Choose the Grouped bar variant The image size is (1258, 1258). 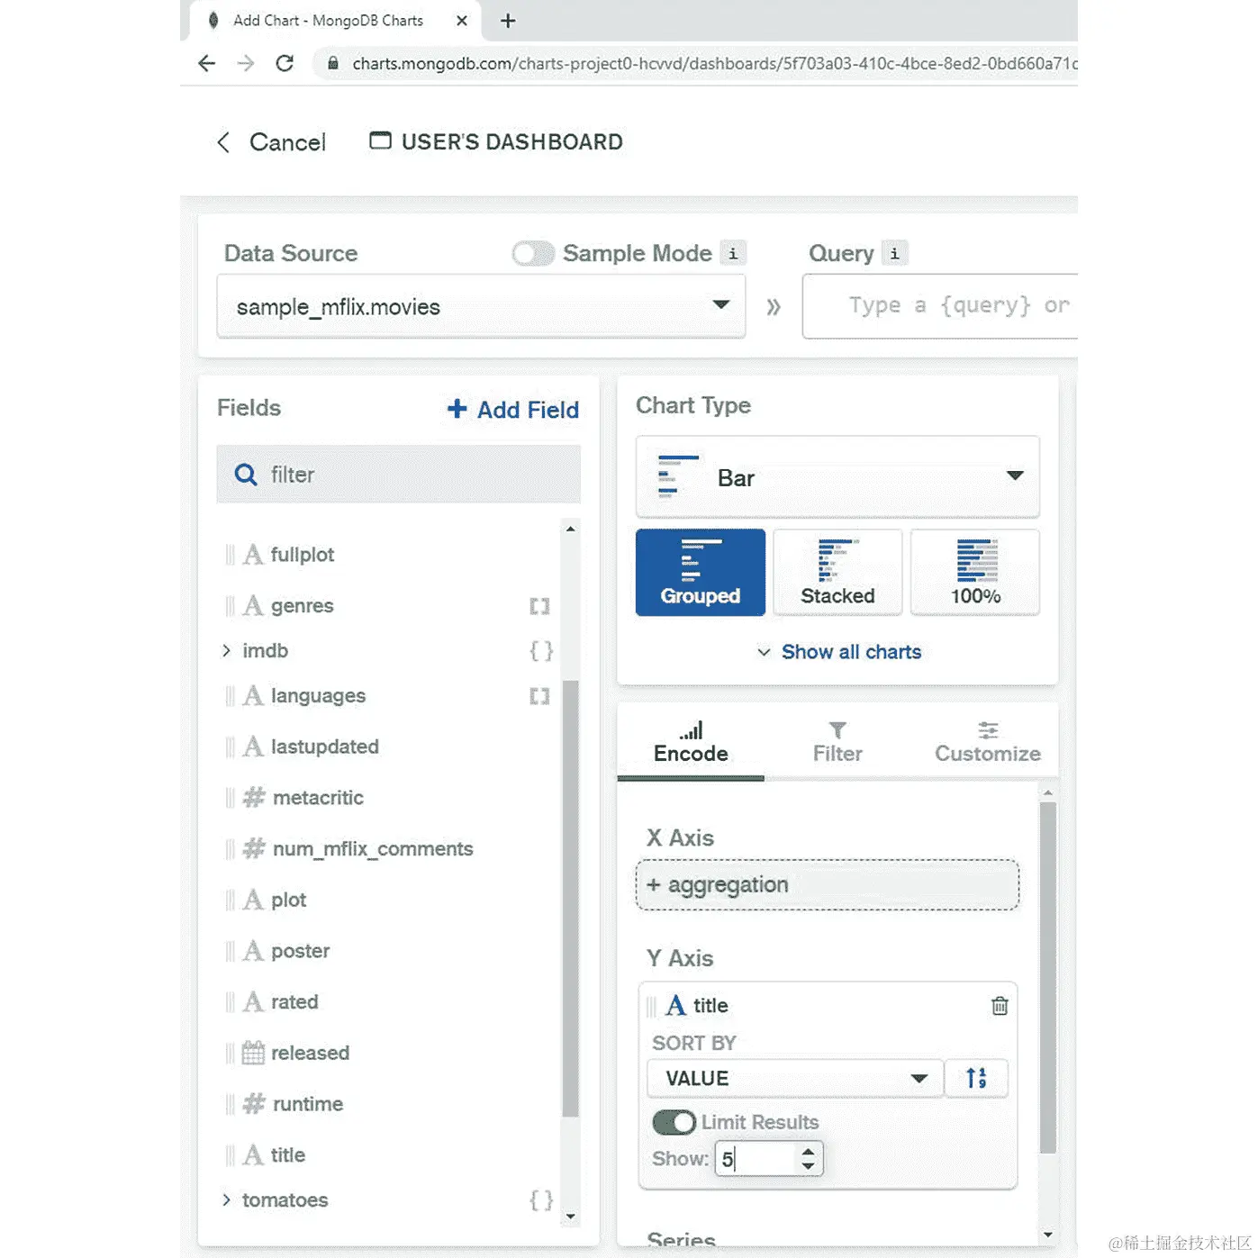click(701, 573)
